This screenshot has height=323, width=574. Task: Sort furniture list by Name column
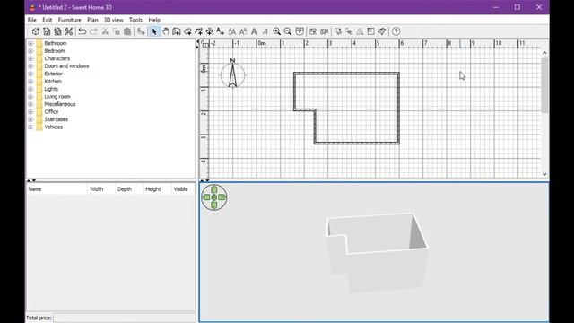point(57,189)
